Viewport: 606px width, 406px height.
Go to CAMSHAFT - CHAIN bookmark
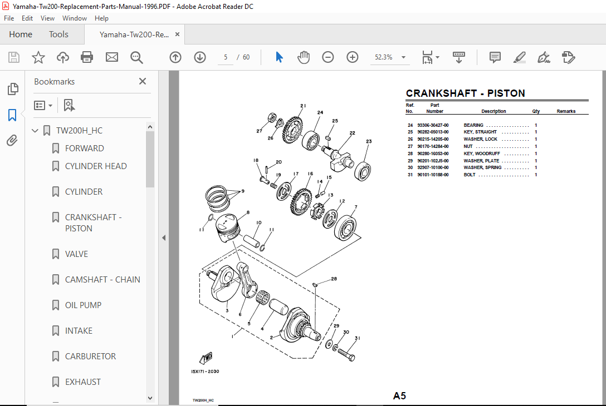102,279
